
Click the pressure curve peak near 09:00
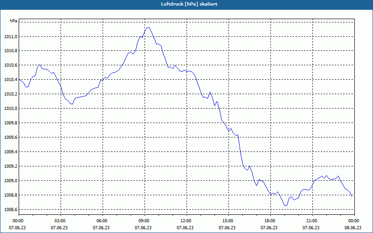tap(148, 28)
